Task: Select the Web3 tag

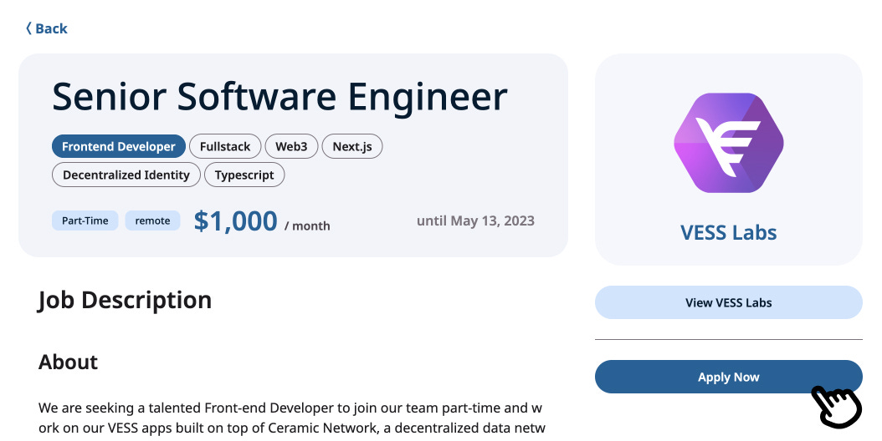Action: click(291, 147)
